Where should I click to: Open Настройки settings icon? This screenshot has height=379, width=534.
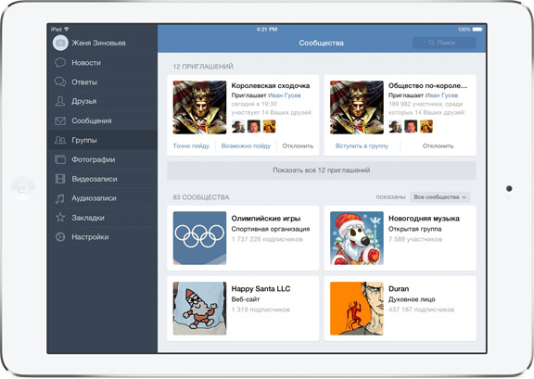point(60,237)
